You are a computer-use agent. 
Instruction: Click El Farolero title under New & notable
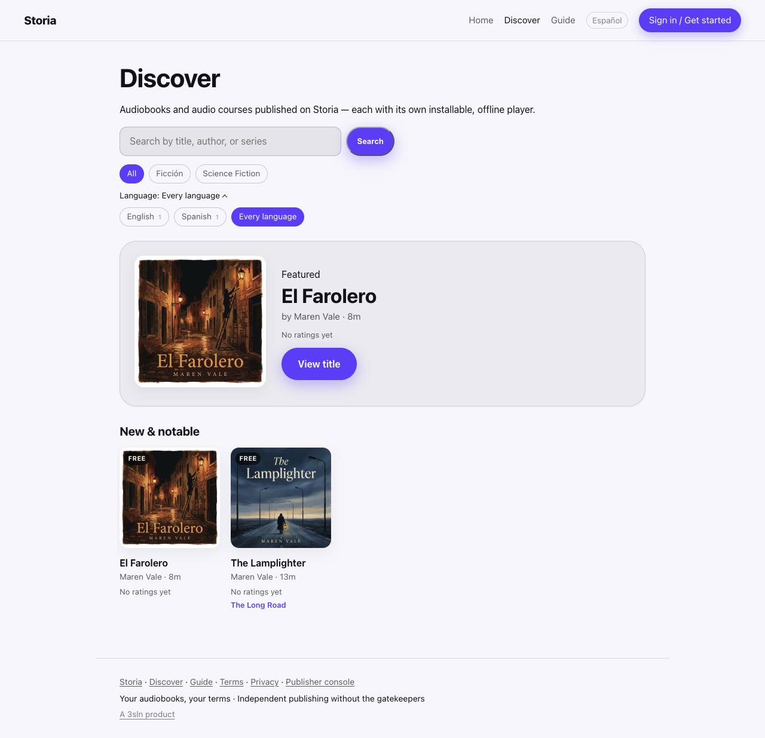tap(143, 563)
